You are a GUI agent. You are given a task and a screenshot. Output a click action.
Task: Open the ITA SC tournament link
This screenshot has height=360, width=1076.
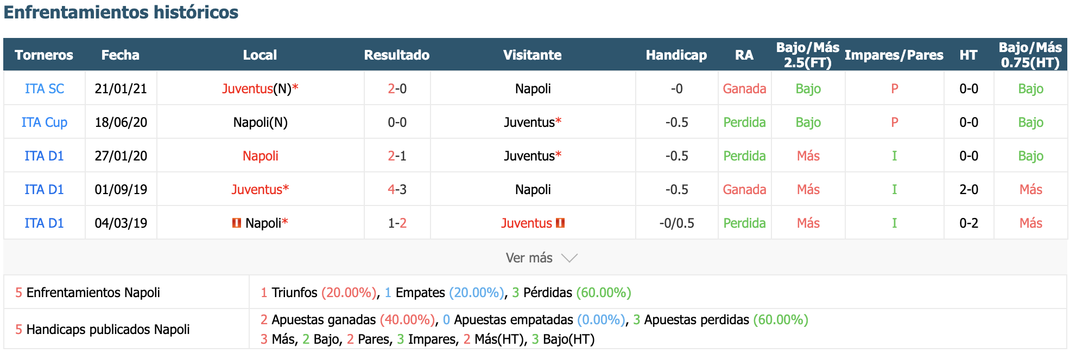(x=45, y=88)
